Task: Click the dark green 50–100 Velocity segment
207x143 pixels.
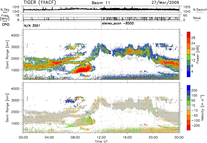Action: (x=189, y=98)
